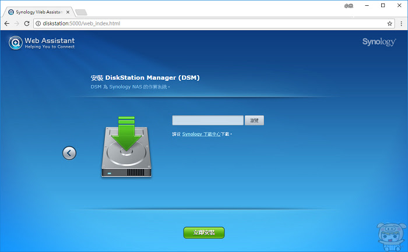
Task: Click the browser back arrow
Action: (x=7, y=23)
